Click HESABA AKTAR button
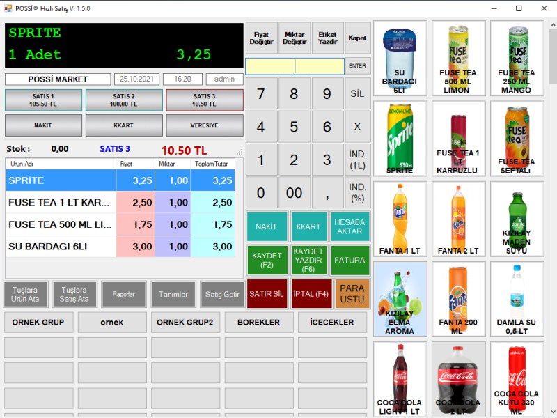This screenshot has width=557, height=418. pyautogui.click(x=350, y=227)
